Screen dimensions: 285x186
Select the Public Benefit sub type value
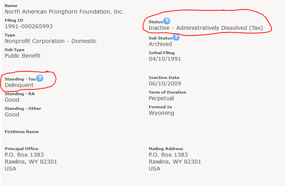[x=22, y=56]
